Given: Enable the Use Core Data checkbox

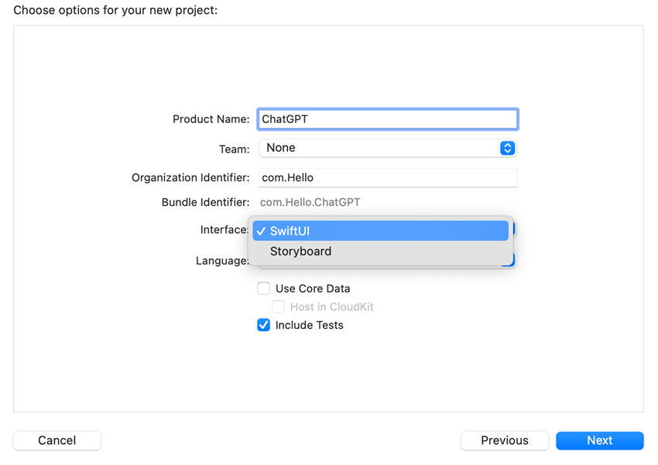Looking at the screenshot, I should 263,288.
